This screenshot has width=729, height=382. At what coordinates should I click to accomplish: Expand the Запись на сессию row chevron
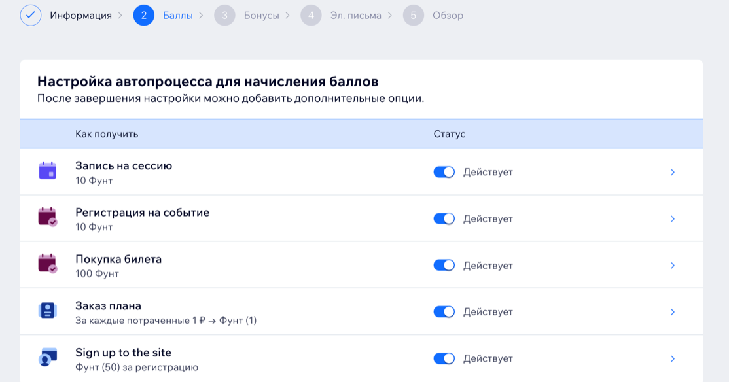pos(673,173)
